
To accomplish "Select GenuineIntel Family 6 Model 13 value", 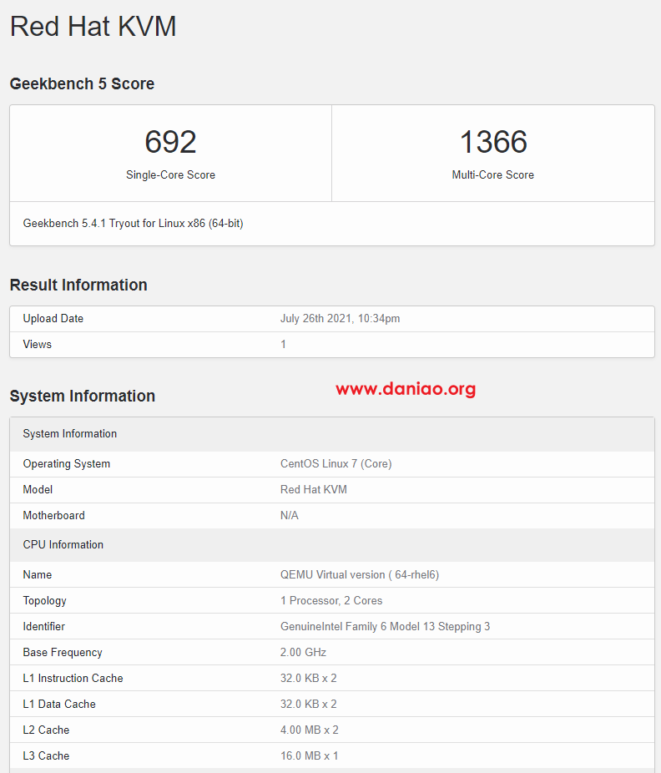I will click(385, 627).
